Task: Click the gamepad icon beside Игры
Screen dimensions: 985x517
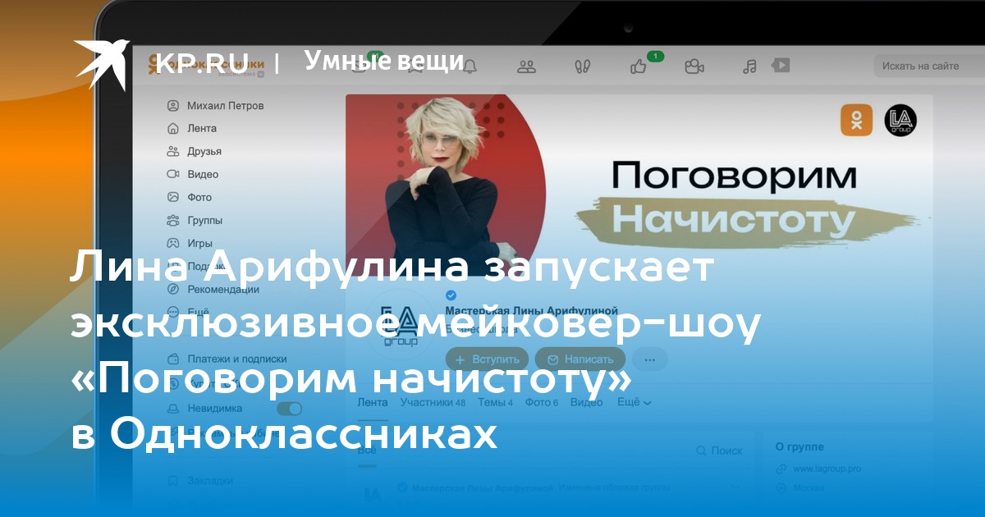Action: click(x=173, y=243)
